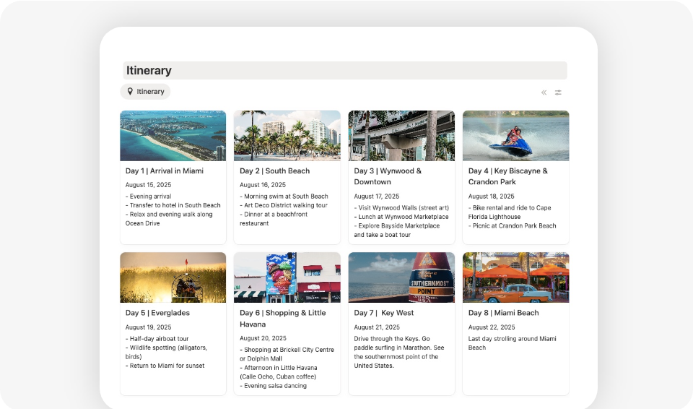Click the double-chevron collapse icon
This screenshot has height=409, width=693.
(x=544, y=92)
